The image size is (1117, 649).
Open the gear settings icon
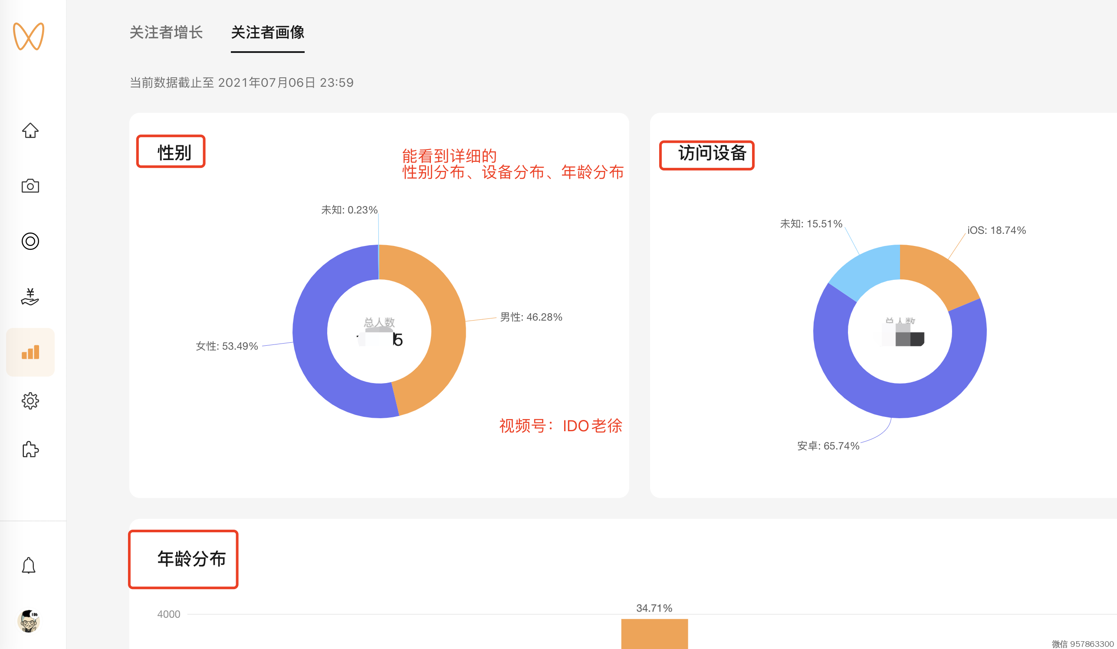coord(30,400)
